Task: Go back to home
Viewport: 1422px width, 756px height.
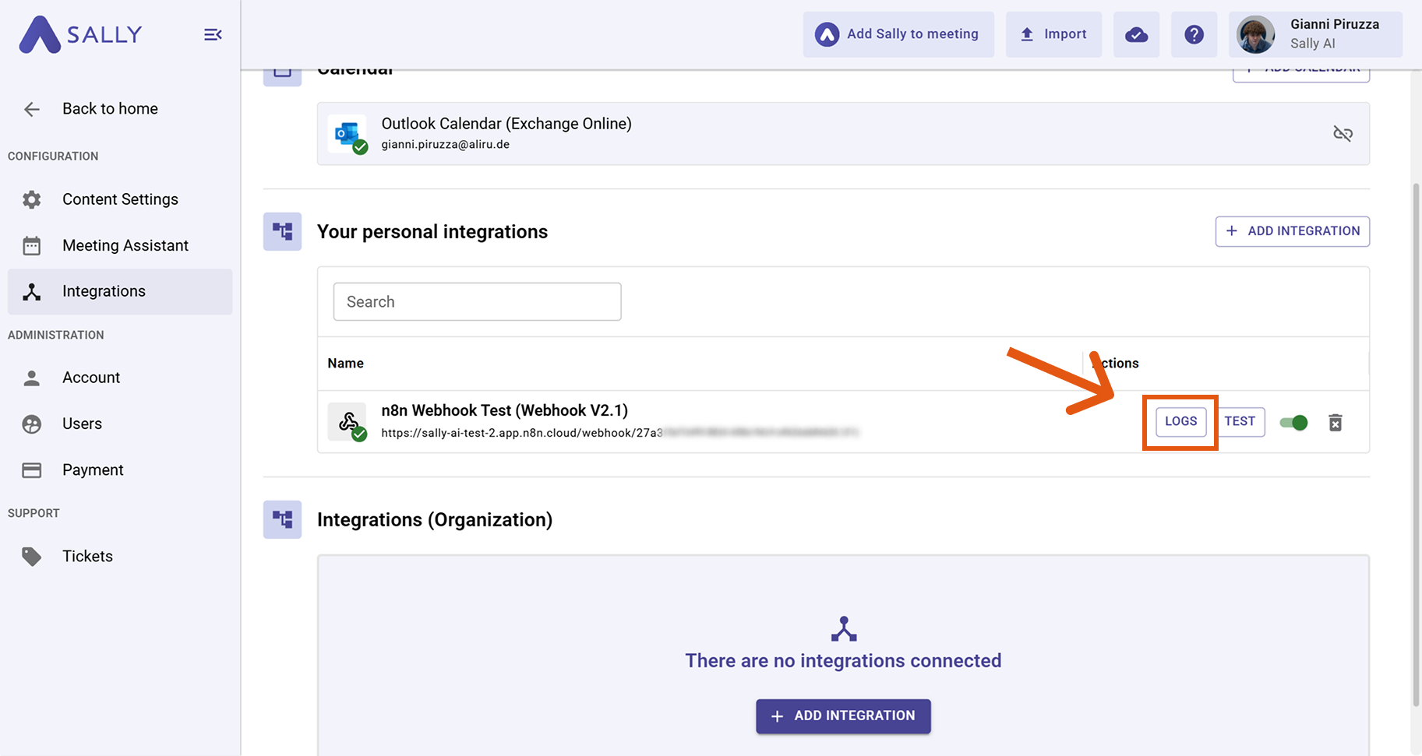Action: 109,109
